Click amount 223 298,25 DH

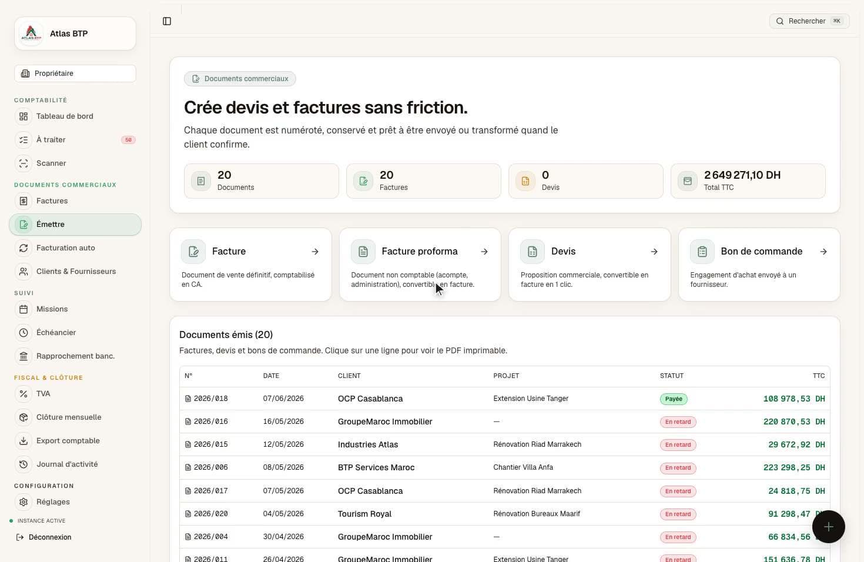tap(794, 467)
